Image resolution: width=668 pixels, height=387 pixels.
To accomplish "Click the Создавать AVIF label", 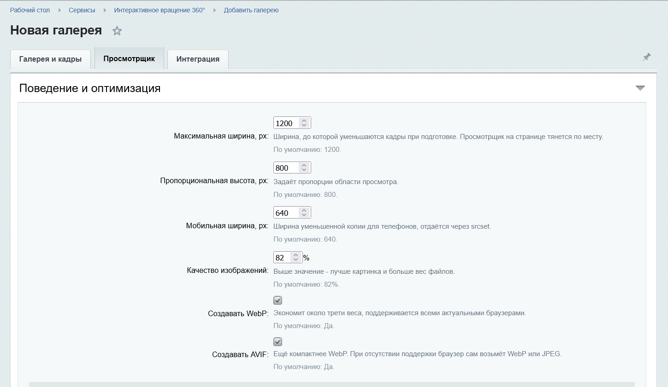I will coord(240,354).
